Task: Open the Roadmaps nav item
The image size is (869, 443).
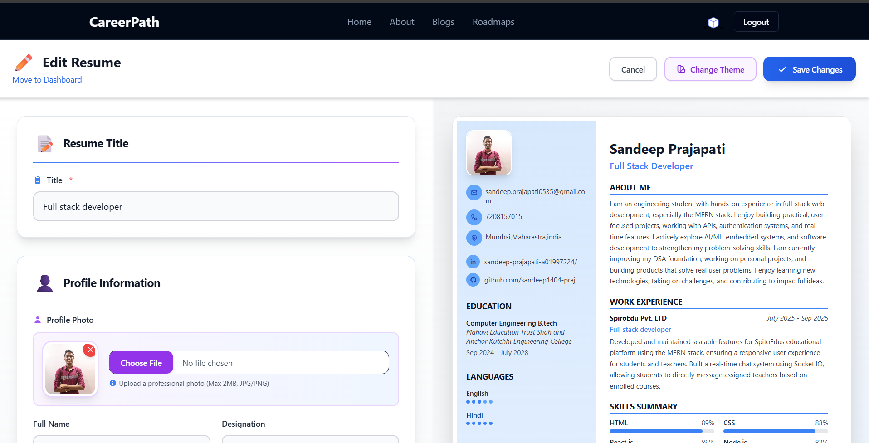Action: (x=493, y=22)
